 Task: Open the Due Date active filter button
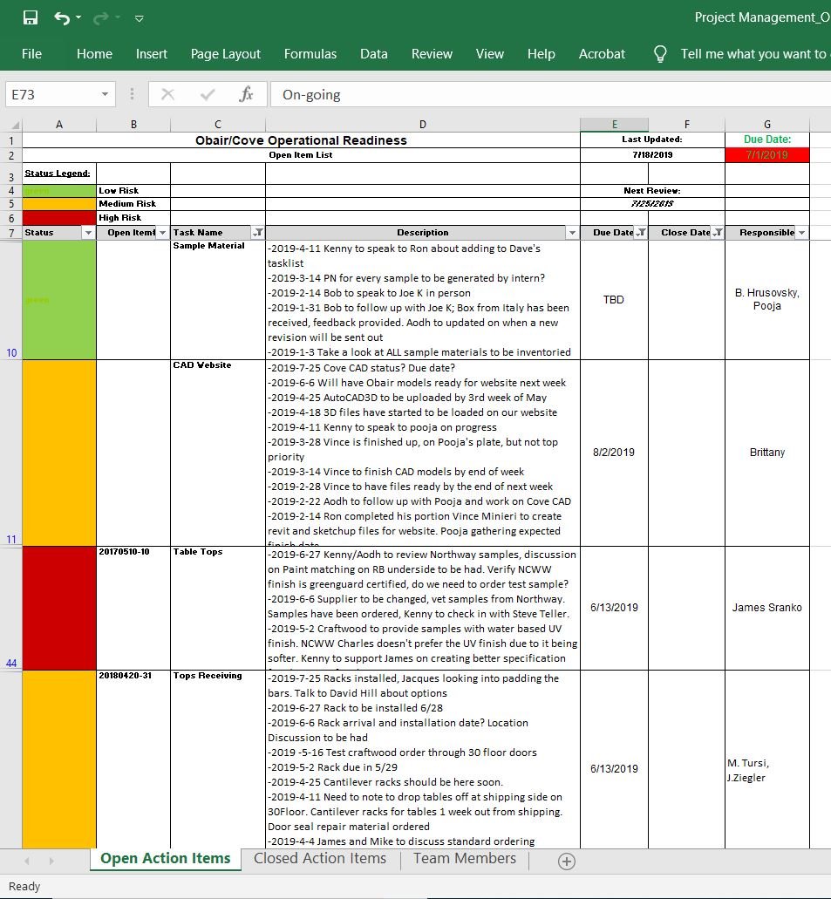pos(641,233)
